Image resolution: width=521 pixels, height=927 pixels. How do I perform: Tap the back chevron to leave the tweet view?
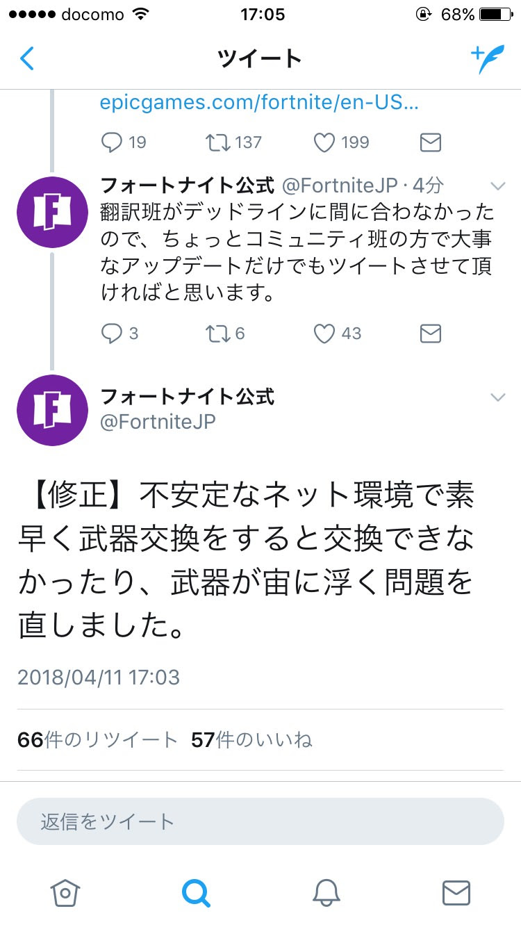click(x=26, y=58)
